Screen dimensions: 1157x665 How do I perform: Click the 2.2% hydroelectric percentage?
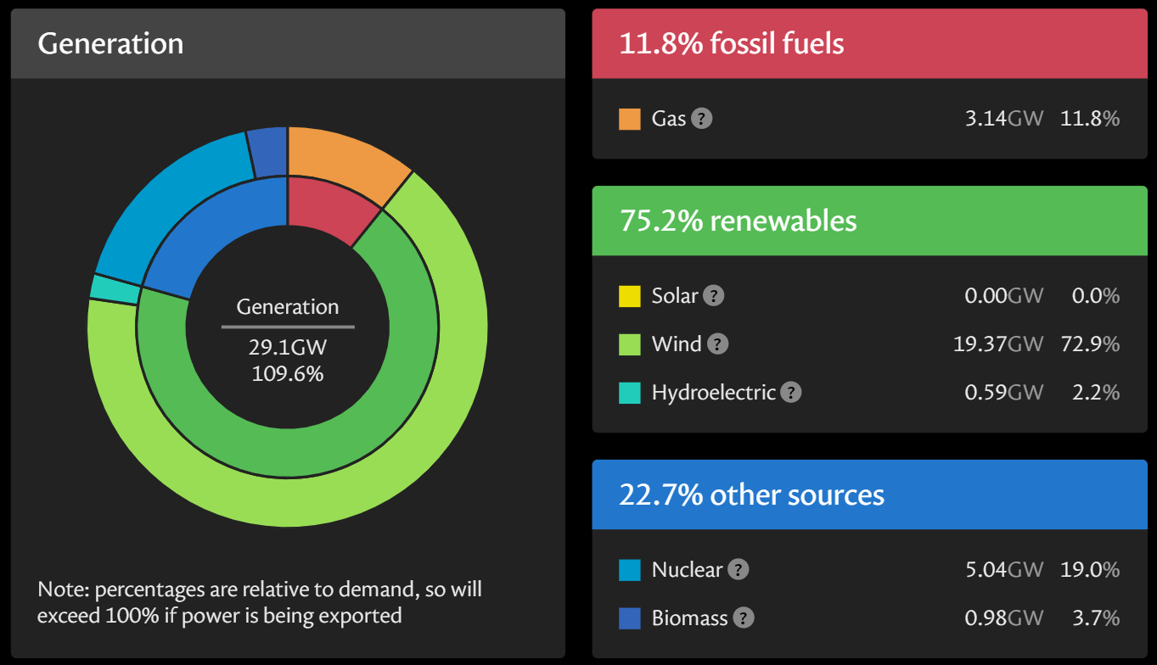point(1096,393)
